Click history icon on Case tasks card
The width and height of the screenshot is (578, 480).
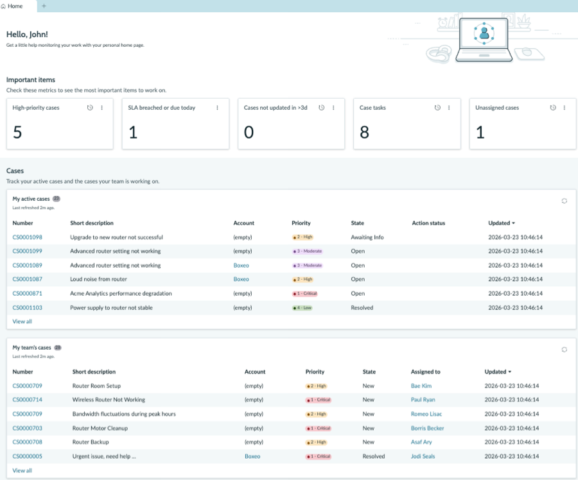coord(437,108)
